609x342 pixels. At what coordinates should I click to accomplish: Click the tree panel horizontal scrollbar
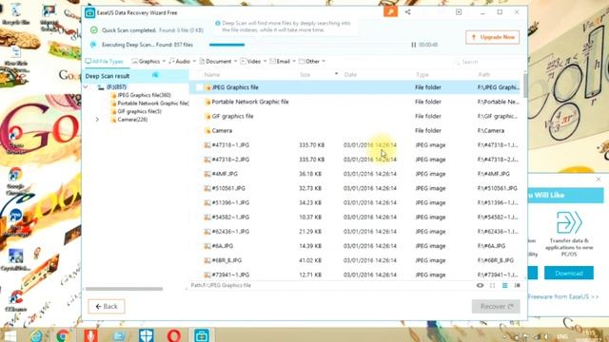125,289
